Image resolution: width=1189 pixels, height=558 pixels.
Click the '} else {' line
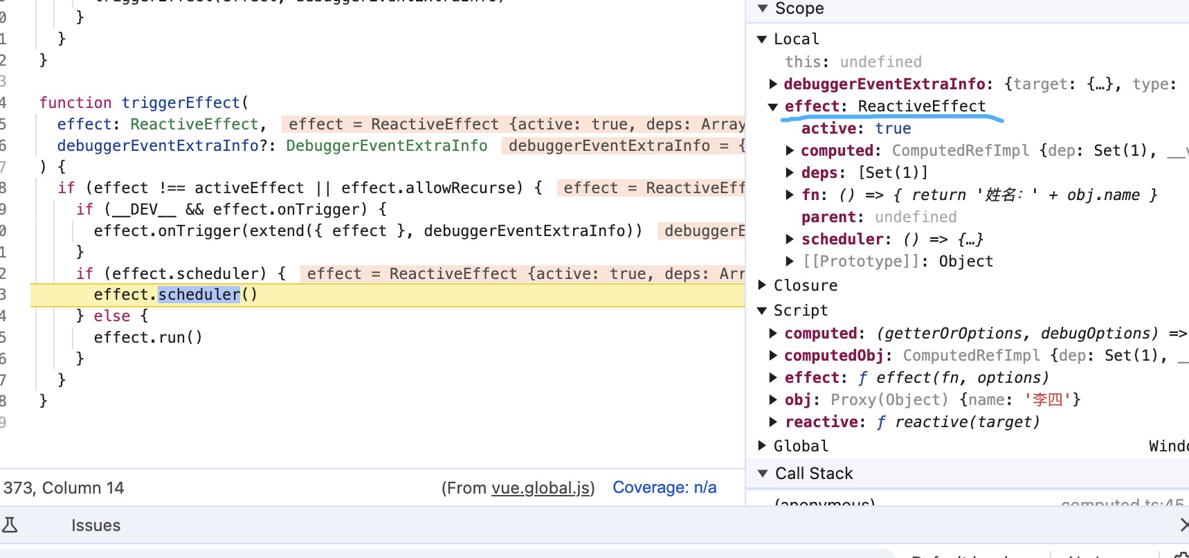[x=112, y=316]
